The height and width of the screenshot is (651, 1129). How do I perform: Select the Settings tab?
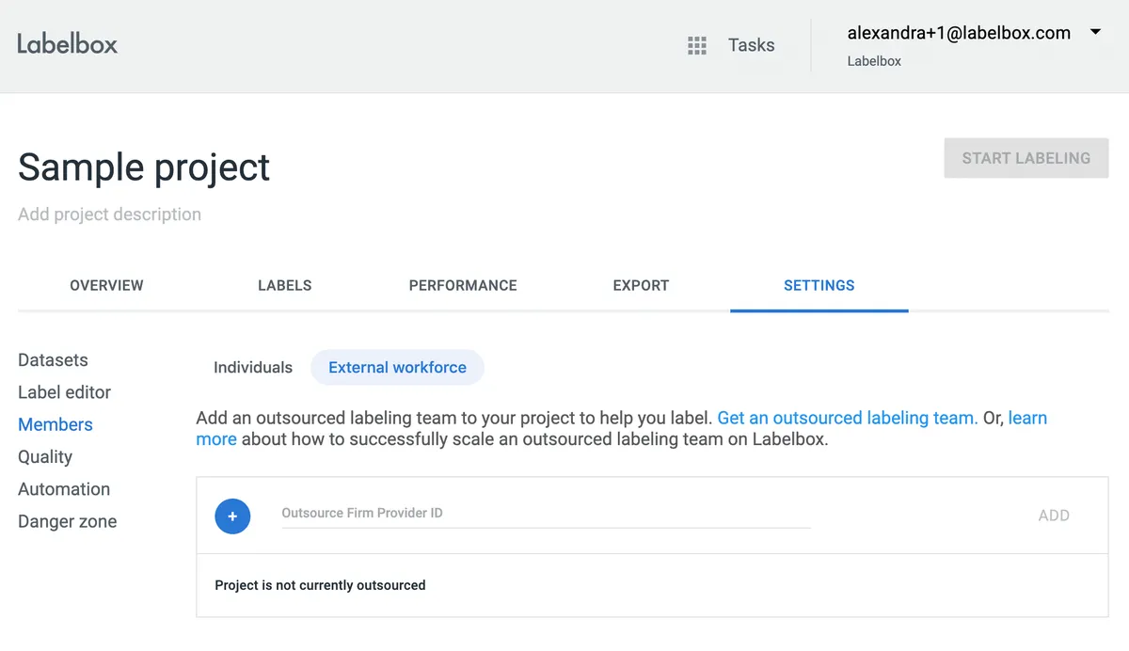coord(819,285)
